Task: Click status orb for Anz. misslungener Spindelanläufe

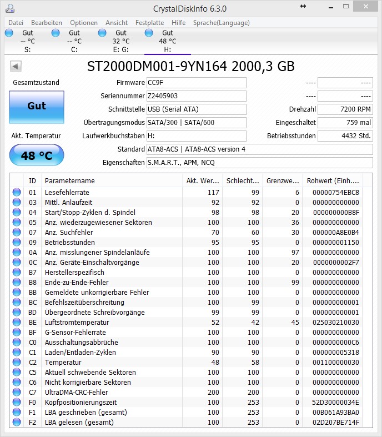Action: pos(17,252)
